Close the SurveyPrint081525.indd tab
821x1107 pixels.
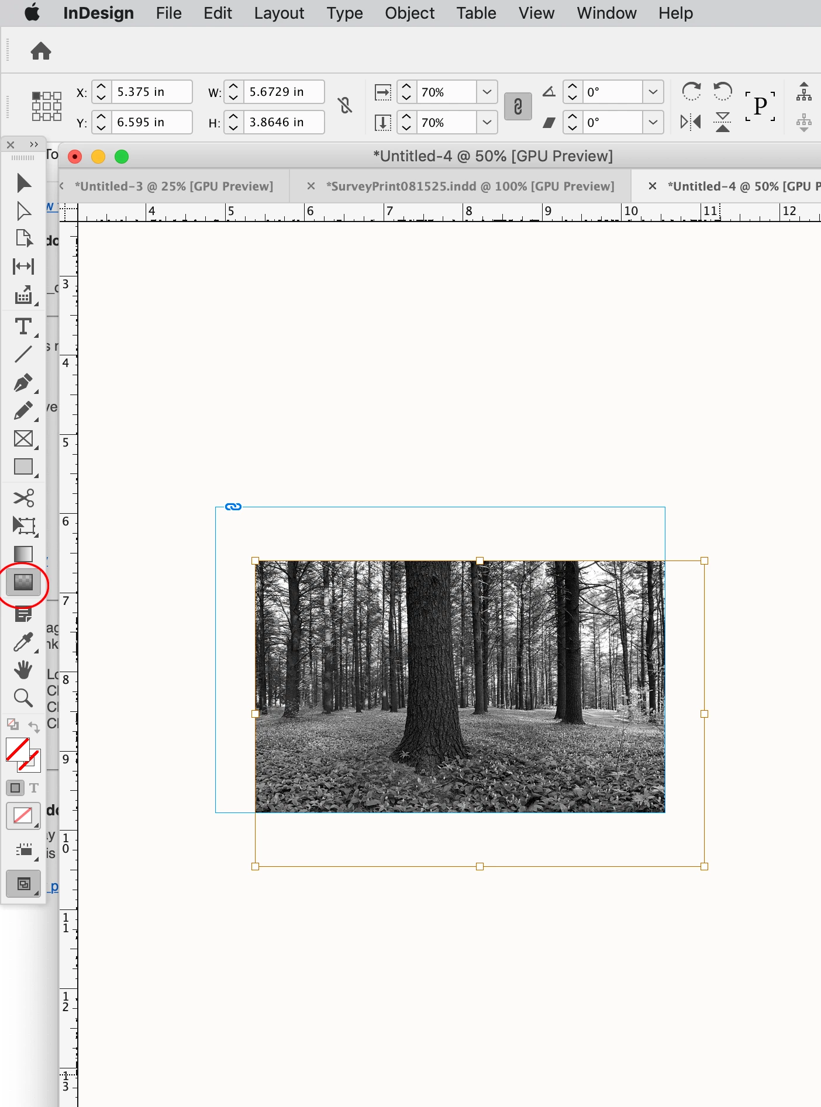[311, 186]
